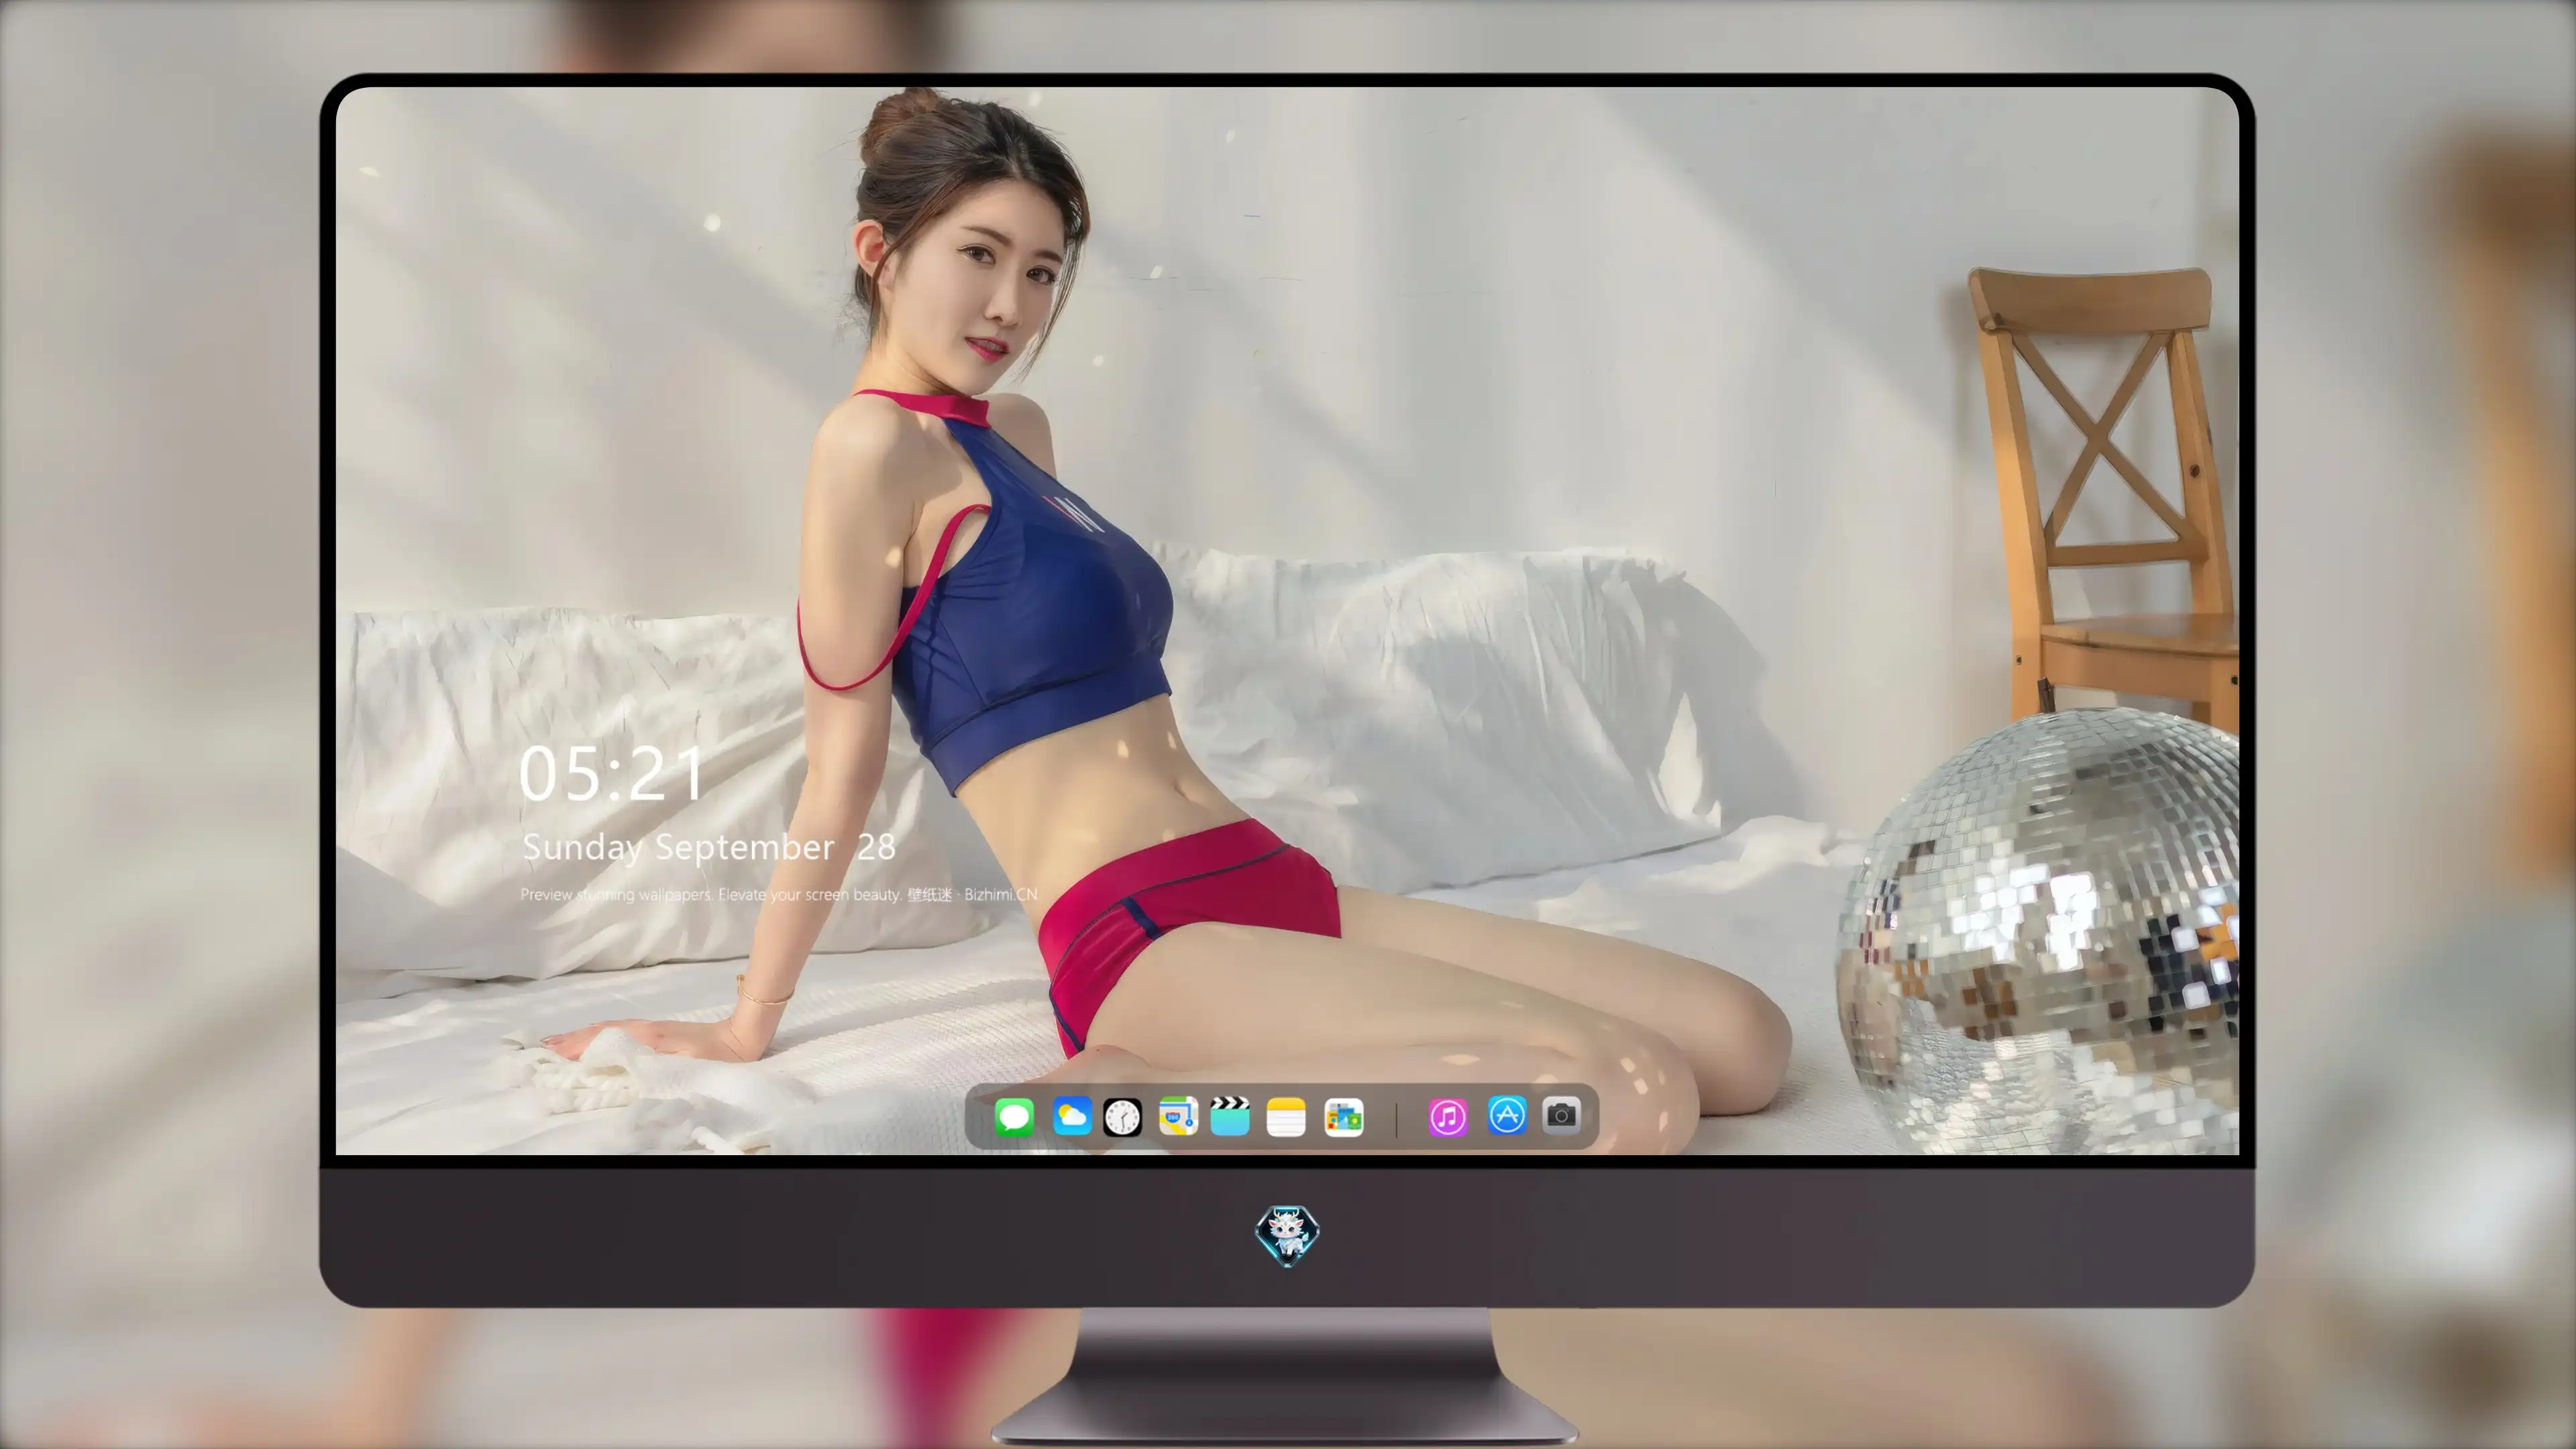Image resolution: width=2576 pixels, height=1449 pixels.
Task: Launch the Weather app from the dock
Action: pyautogui.click(x=1072, y=1117)
